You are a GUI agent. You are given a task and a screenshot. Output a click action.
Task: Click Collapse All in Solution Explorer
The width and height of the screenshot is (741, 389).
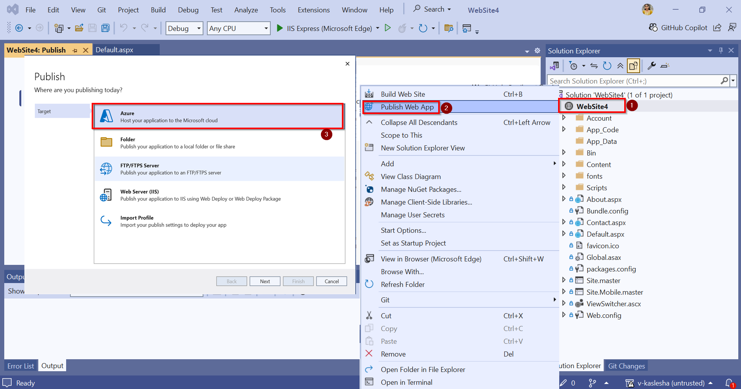pyautogui.click(x=620, y=66)
